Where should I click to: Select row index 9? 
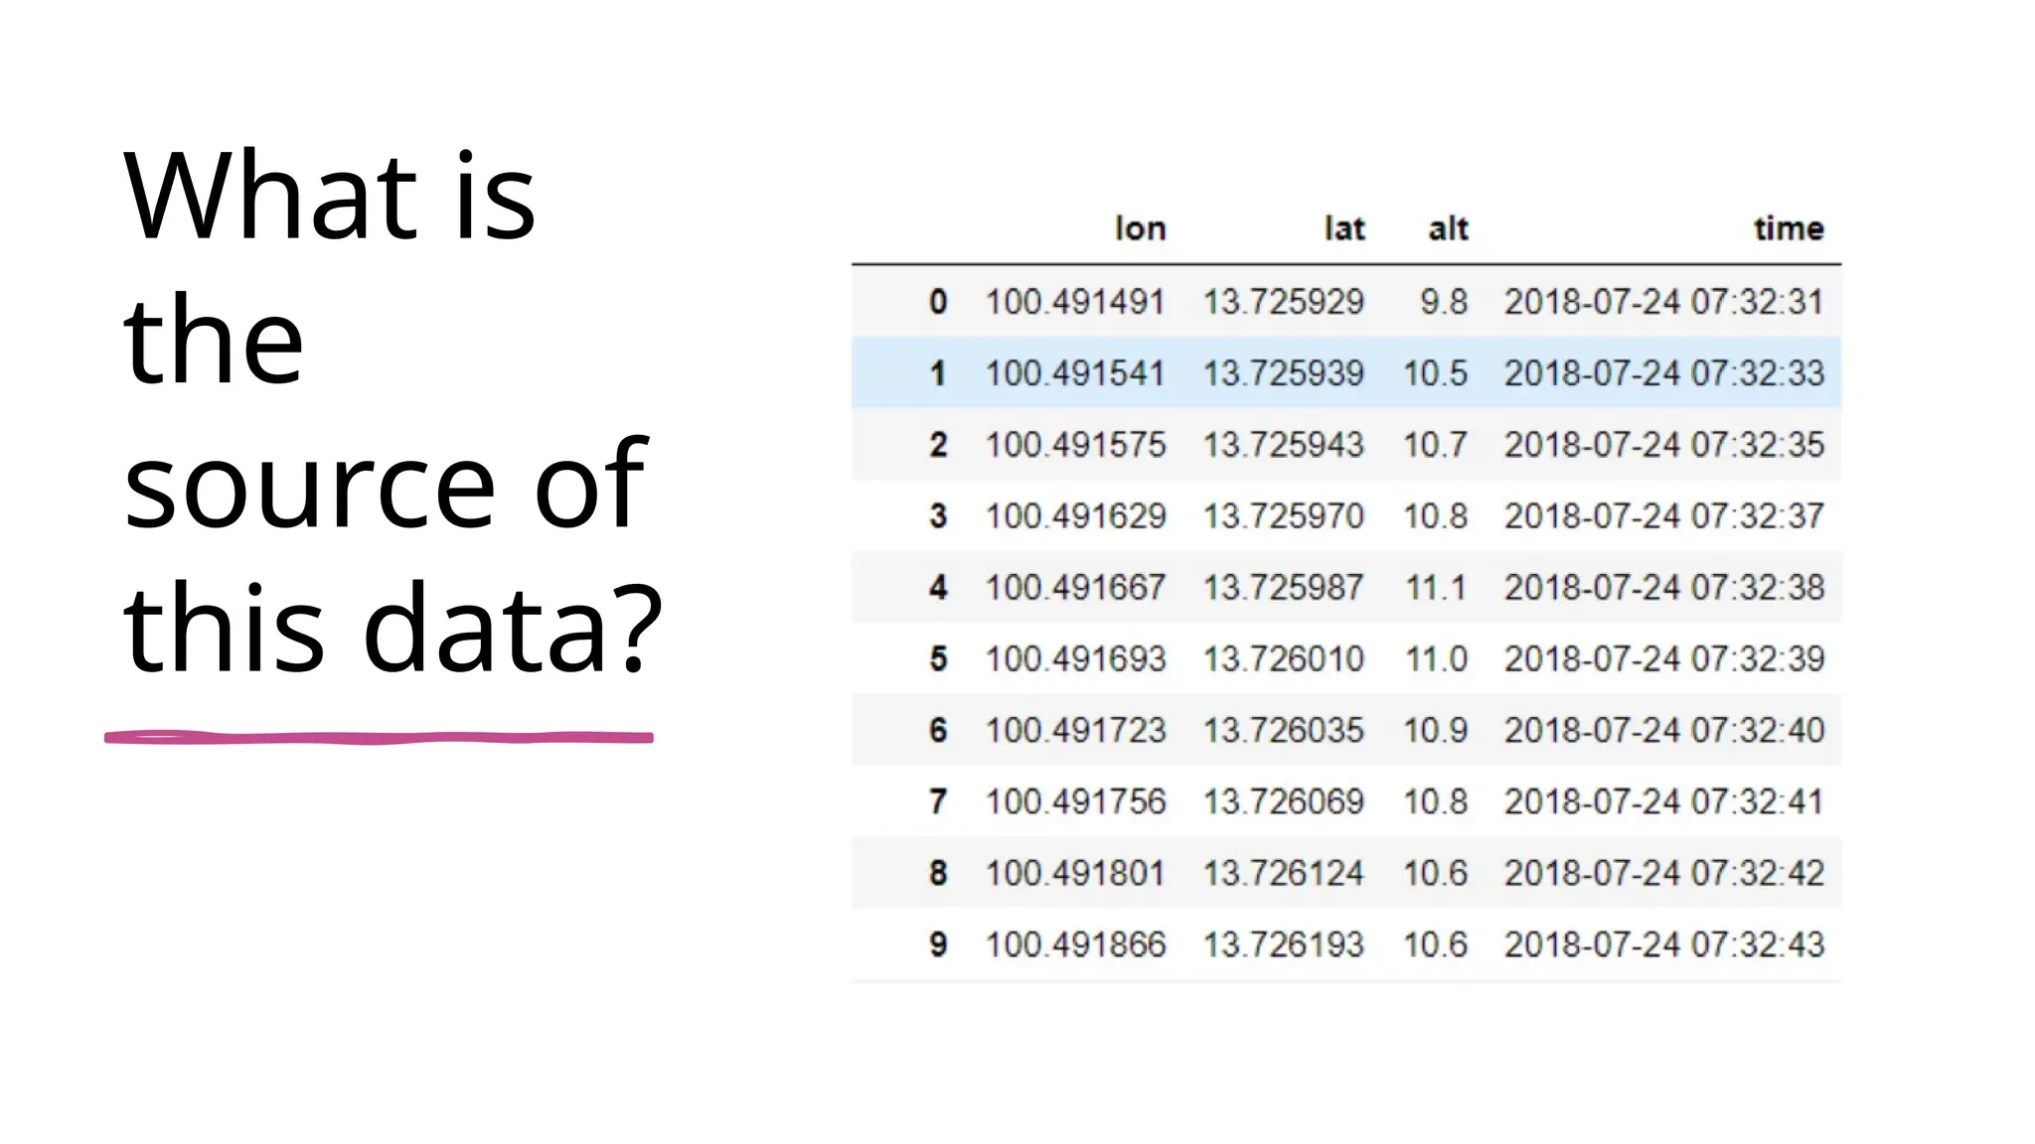point(938,944)
